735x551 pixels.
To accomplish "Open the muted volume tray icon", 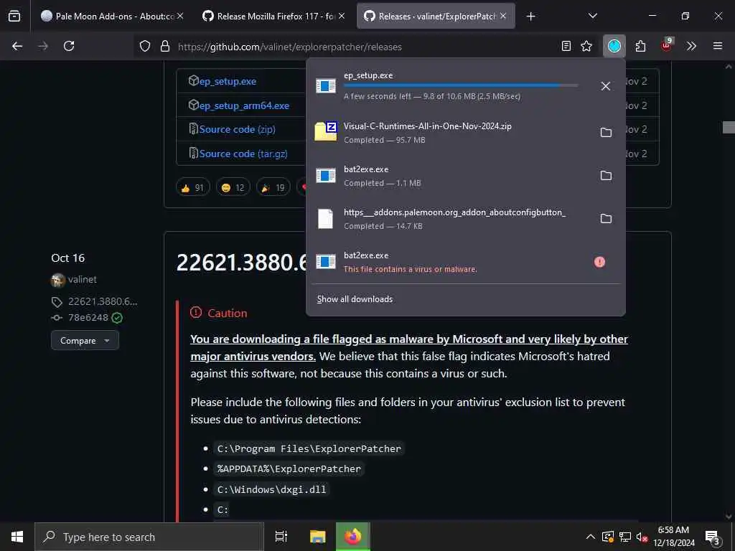I will (x=642, y=537).
